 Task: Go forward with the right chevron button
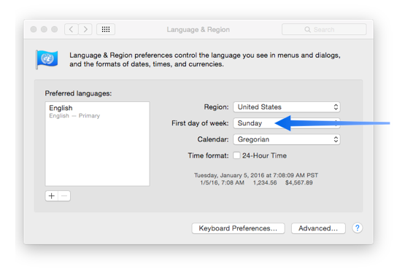click(85, 29)
